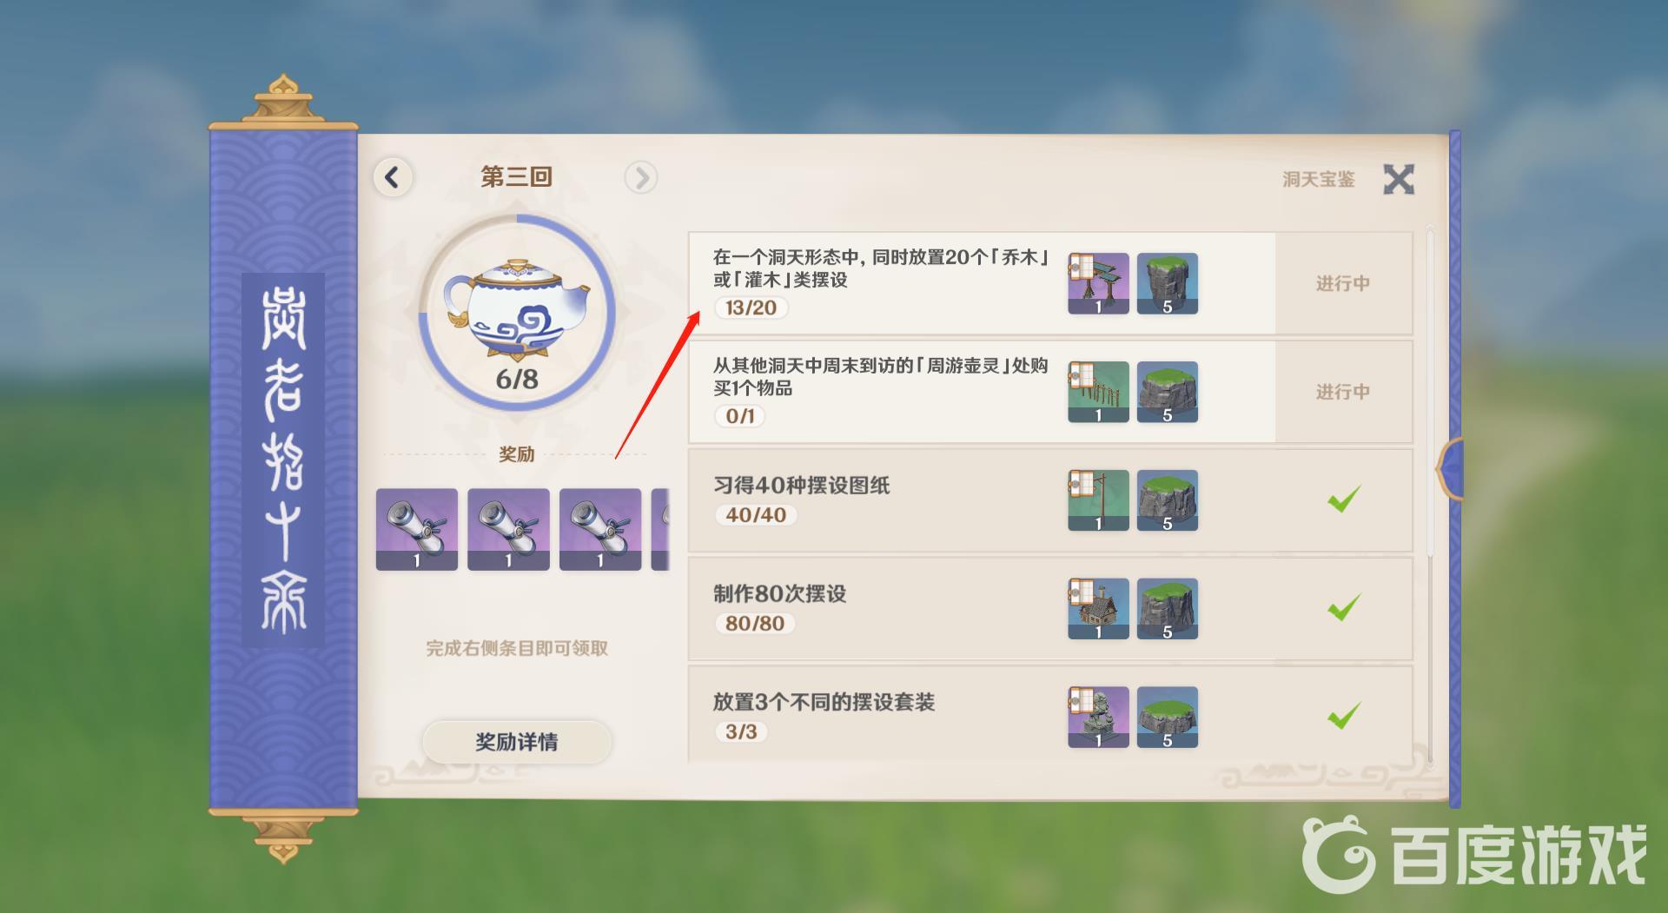Select the second scroll reward icon
Screen dimensions: 1668x913
coord(508,529)
